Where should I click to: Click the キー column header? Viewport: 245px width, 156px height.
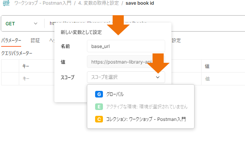(25, 66)
